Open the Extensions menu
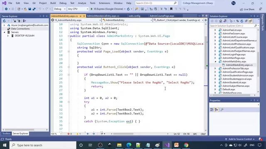Viewport: 266px width, 149px height. pyautogui.click(x=104, y=3)
